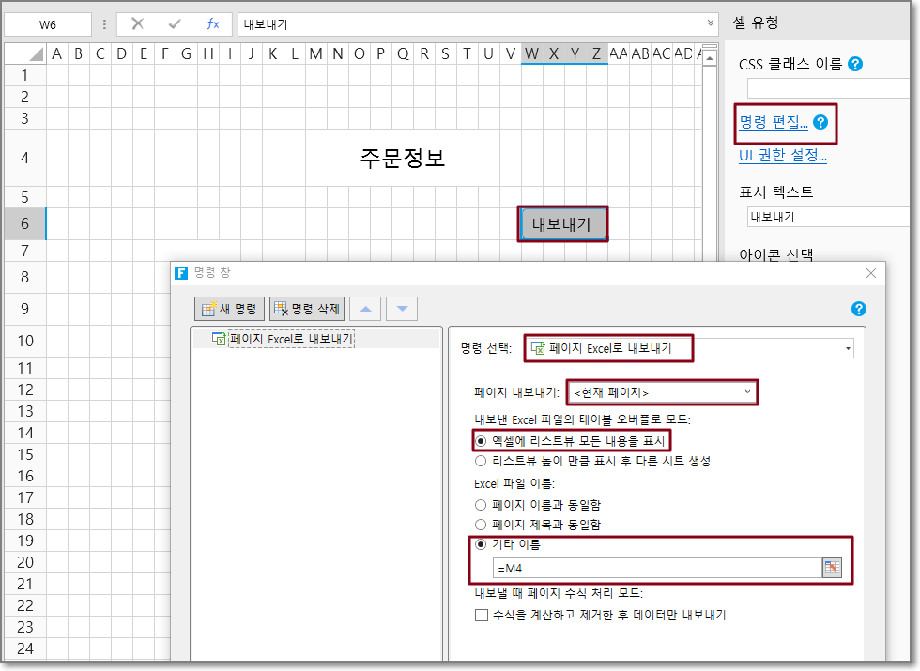Select 페이지 이름과 동일함 radio option
Screen dimensions: 920x671
pyautogui.click(x=482, y=504)
